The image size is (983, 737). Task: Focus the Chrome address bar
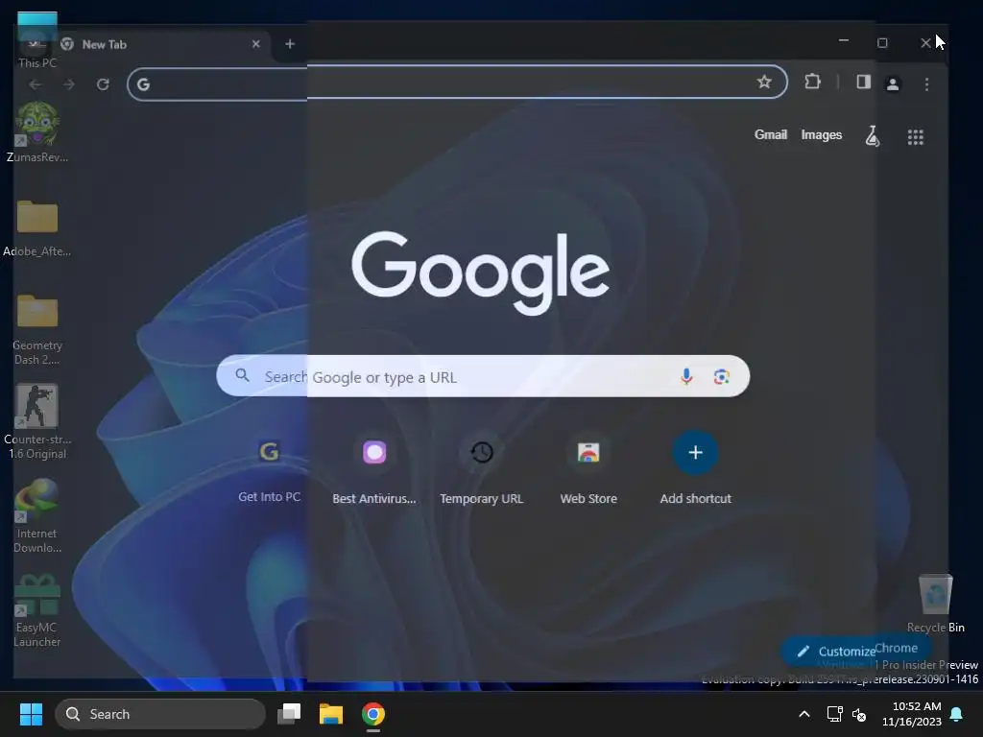456,83
